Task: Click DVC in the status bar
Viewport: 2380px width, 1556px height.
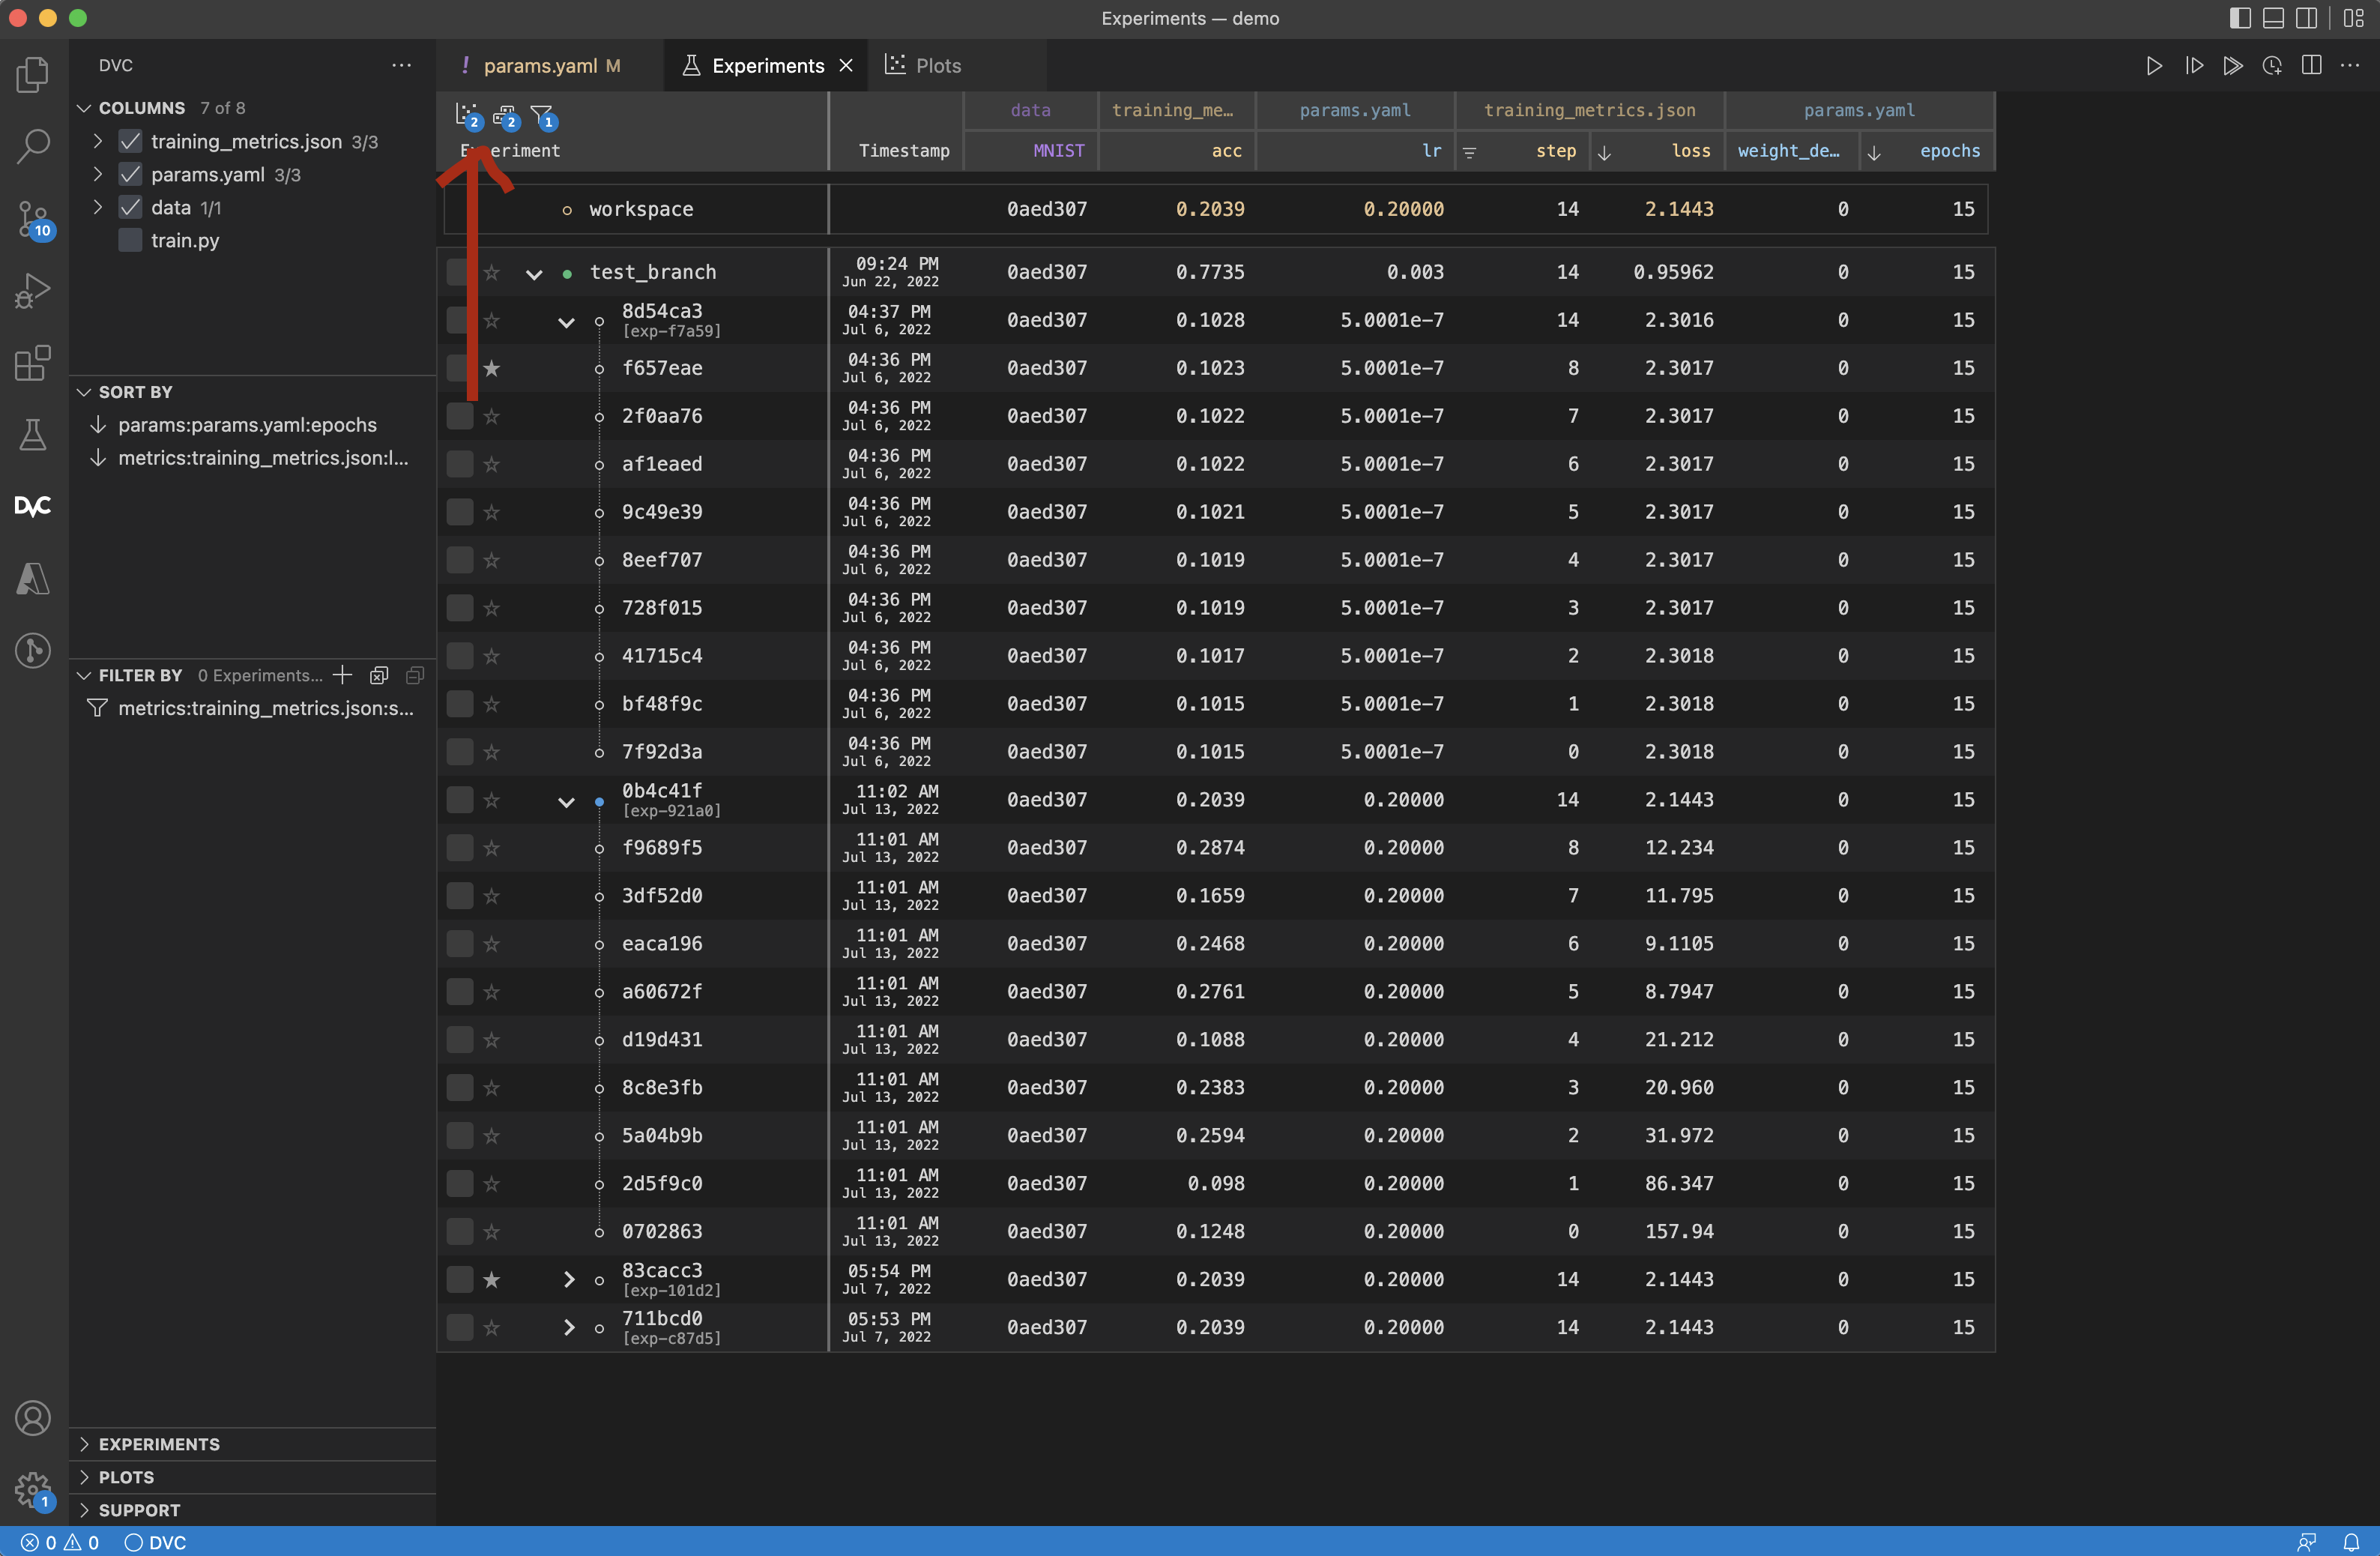Action: point(155,1542)
